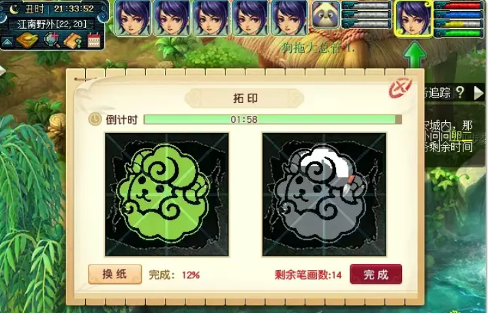
Task: Click the fifth team member portrait
Action: [289, 18]
